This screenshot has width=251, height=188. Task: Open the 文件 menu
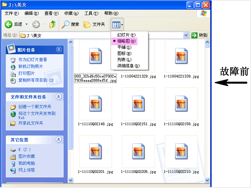[9, 13]
